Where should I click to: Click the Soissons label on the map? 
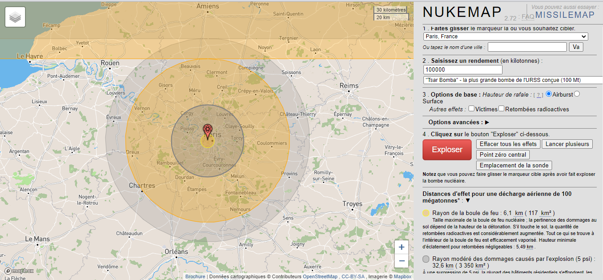tap(291, 72)
